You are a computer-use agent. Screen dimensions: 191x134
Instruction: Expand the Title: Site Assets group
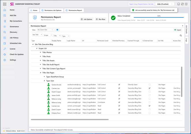(x=40, y=60)
